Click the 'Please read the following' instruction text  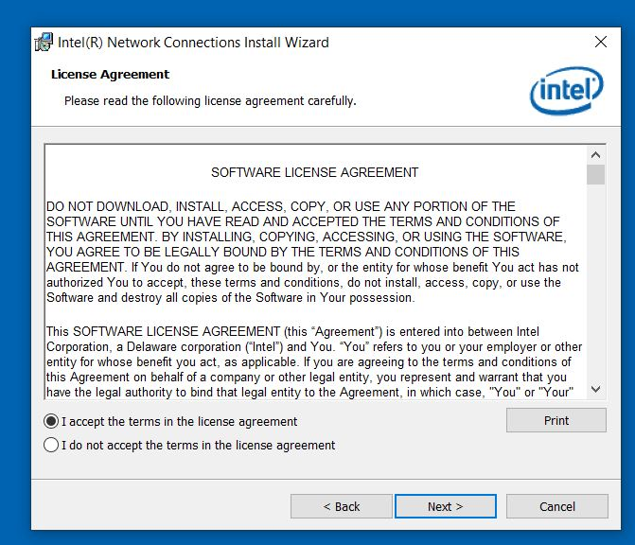click(209, 100)
